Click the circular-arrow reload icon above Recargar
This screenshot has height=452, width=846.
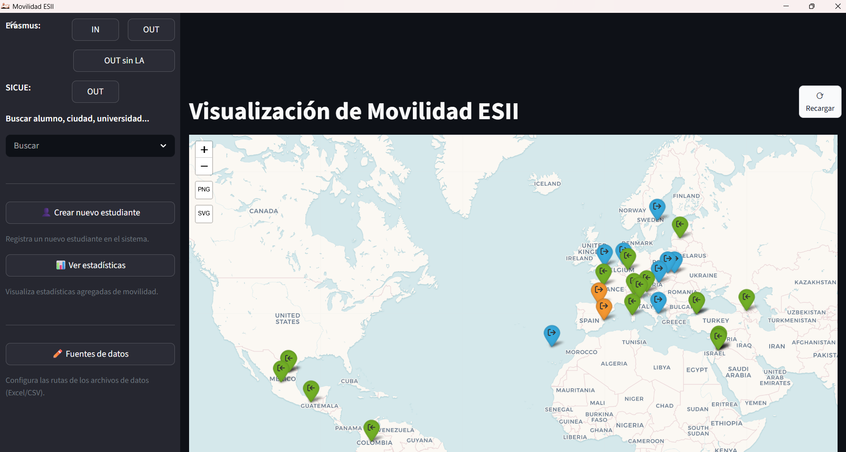click(820, 96)
